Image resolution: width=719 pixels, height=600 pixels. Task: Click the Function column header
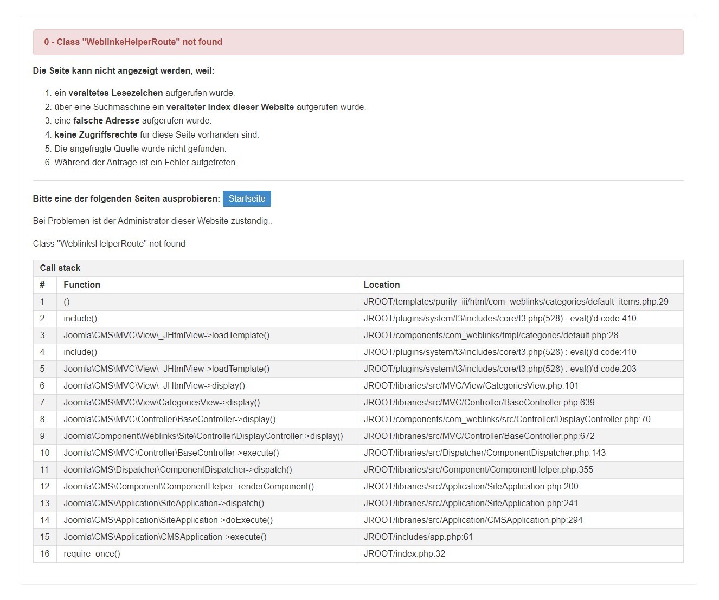(x=82, y=285)
